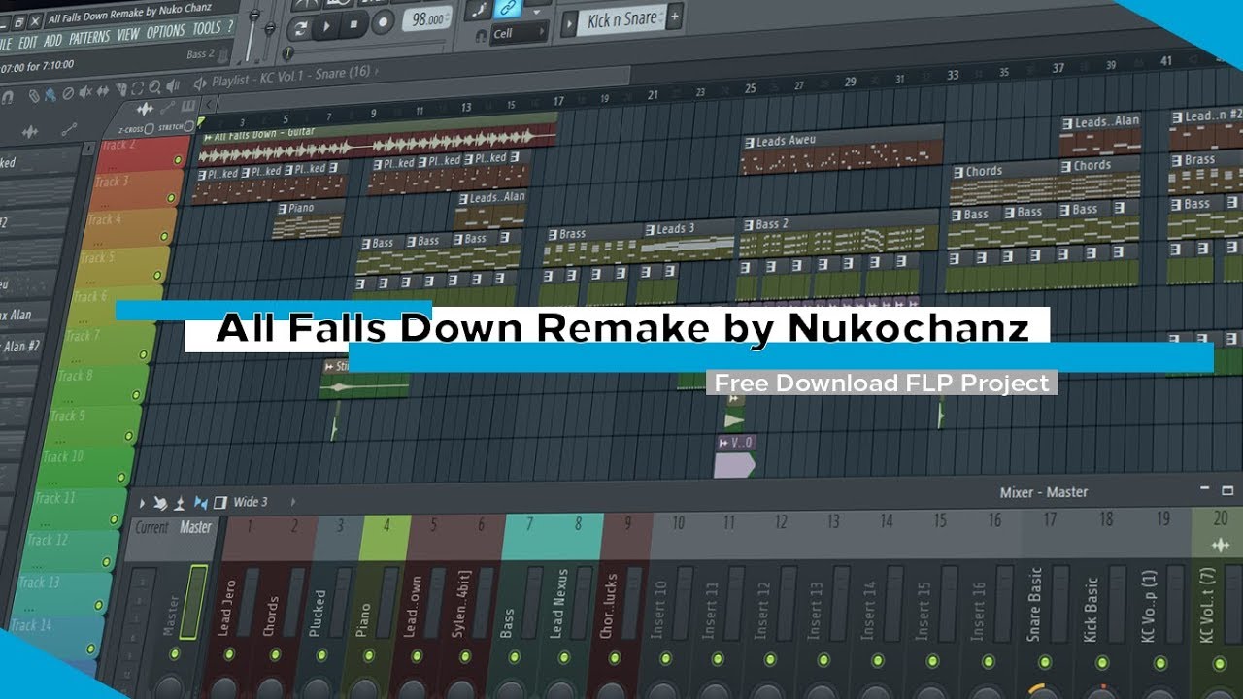Select the playlist Zoom magnifier tool

pyautogui.click(x=154, y=86)
